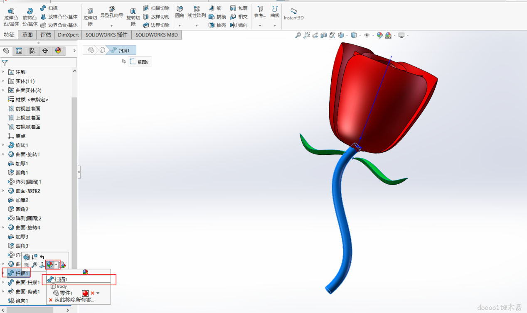Screen dimensions: 527x313
Task: Open the Linear Pattern (线性阵列) dropdown arrow
Action: coord(197,26)
